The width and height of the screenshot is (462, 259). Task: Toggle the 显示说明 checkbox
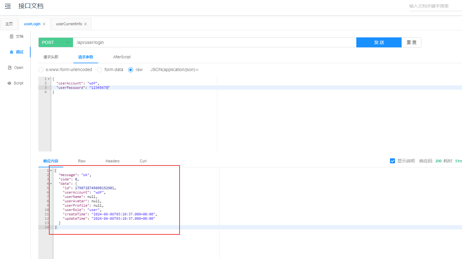click(x=392, y=161)
